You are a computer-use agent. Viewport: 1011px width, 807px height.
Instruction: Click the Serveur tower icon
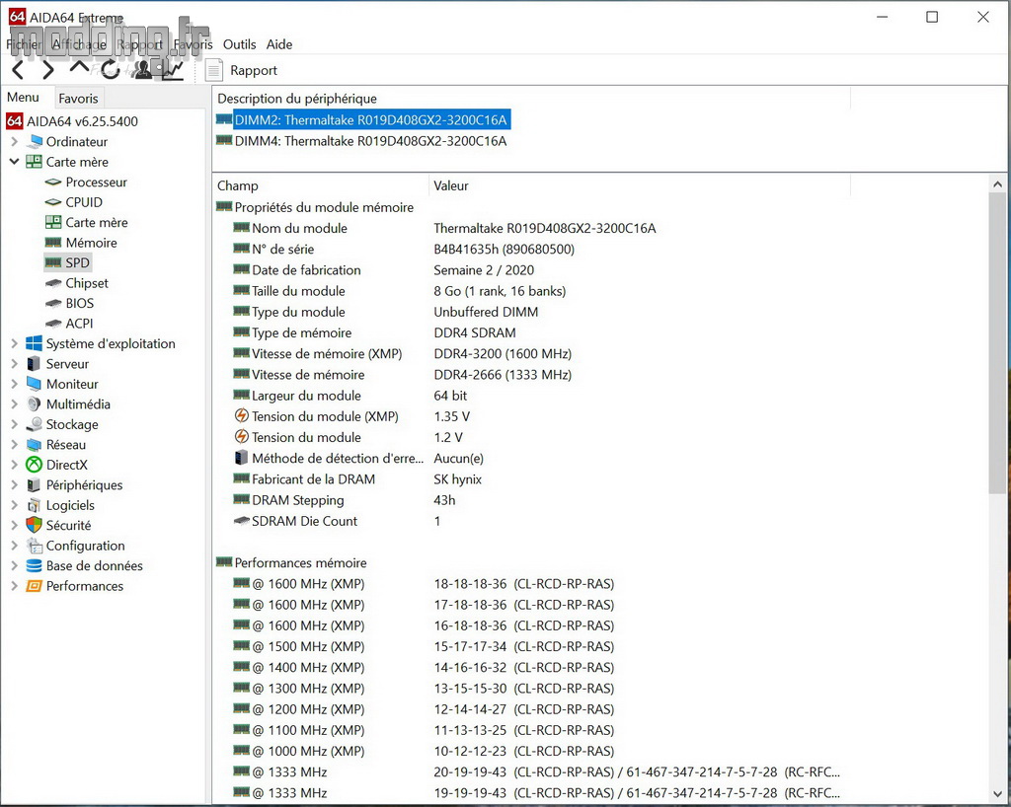34,363
